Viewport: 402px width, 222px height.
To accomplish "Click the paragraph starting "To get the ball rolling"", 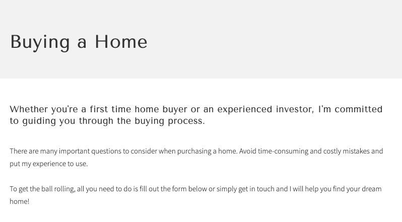I will (x=195, y=195).
